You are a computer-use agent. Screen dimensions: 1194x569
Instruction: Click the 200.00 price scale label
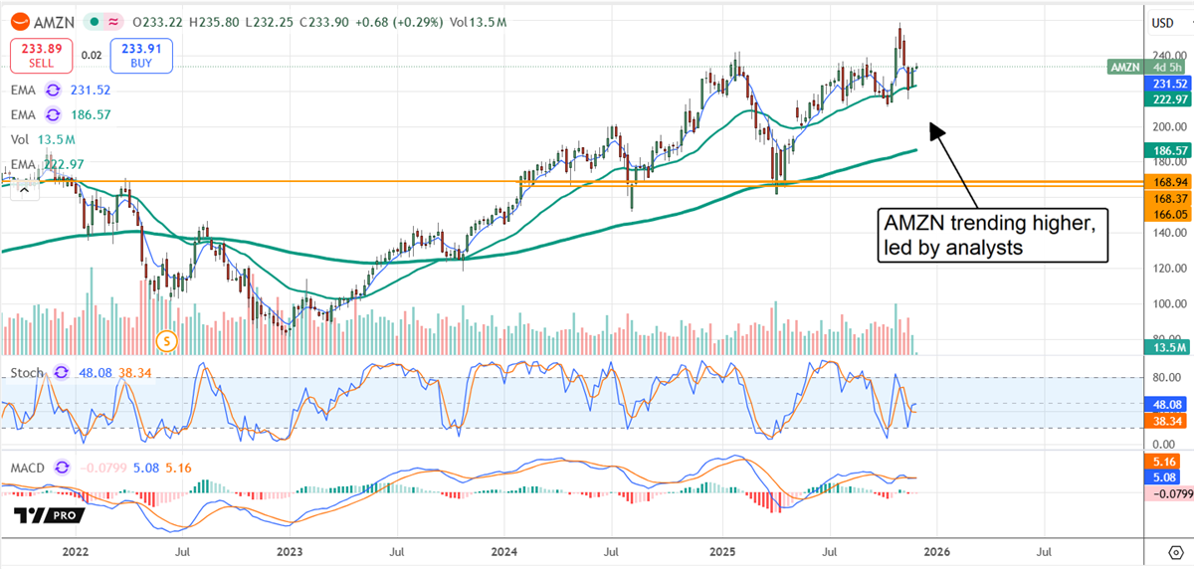(1168, 127)
